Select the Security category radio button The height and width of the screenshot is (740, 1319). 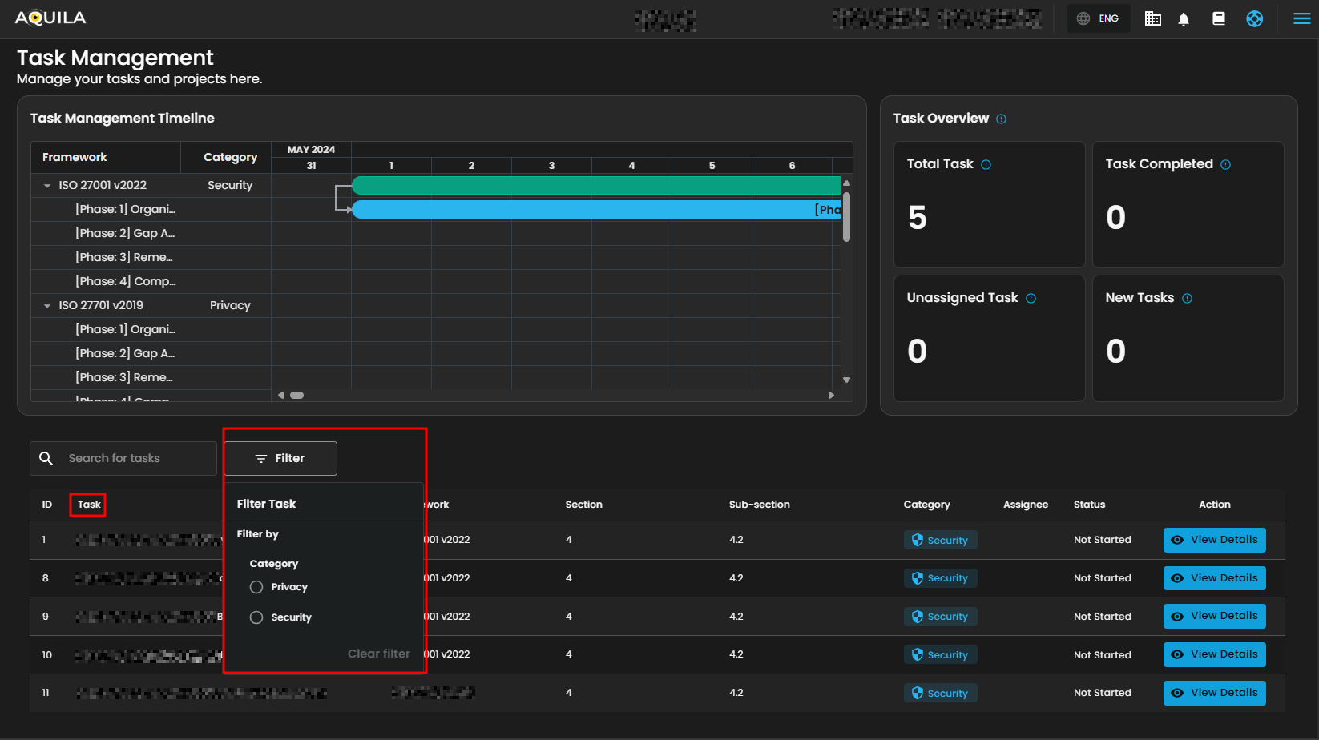(x=256, y=617)
